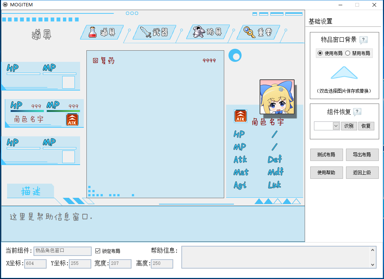Click the 9999 item quantity
The width and height of the screenshot is (384, 279).
point(209,60)
